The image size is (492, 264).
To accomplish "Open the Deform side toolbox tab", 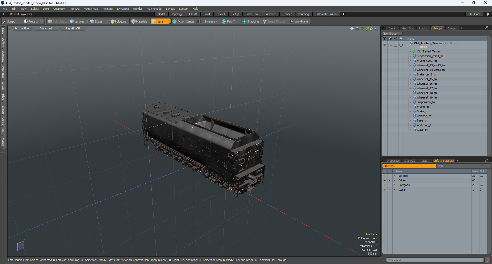I will pyautogui.click(x=3, y=42).
